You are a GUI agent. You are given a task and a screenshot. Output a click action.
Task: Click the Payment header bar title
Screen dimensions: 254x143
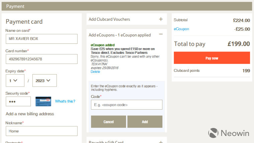pyautogui.click(x=15, y=6)
